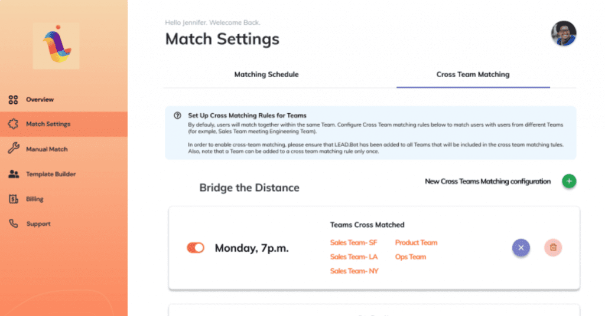The height and width of the screenshot is (316, 605).
Task: Select the Ops Team link
Action: pos(410,257)
